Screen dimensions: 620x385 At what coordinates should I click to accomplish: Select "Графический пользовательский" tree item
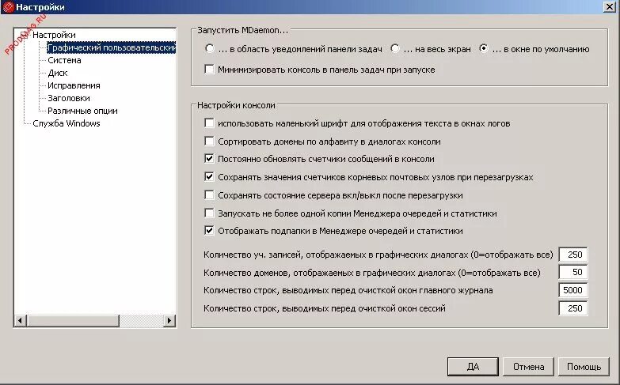[111, 47]
